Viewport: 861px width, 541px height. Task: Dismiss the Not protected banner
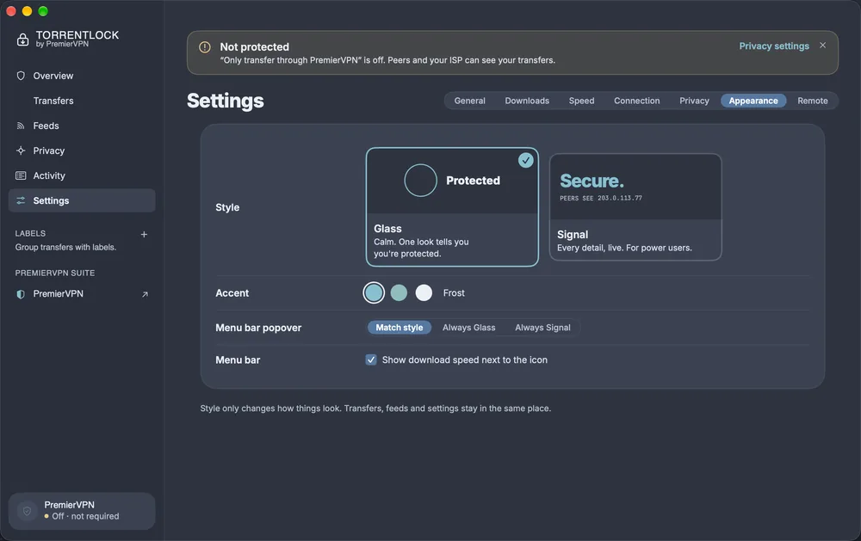(822, 46)
